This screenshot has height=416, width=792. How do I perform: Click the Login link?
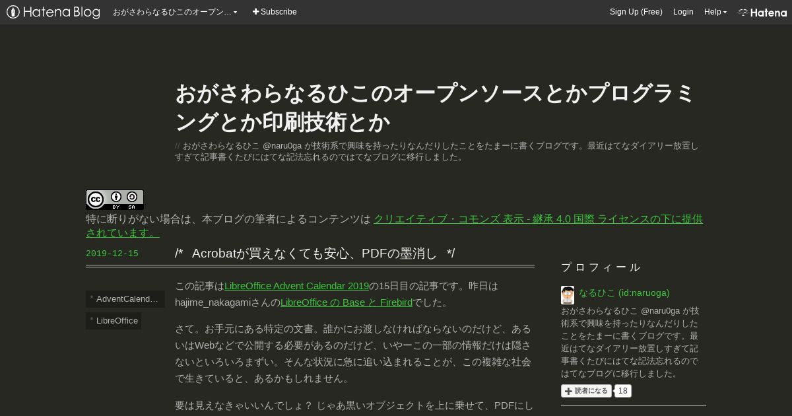point(683,12)
